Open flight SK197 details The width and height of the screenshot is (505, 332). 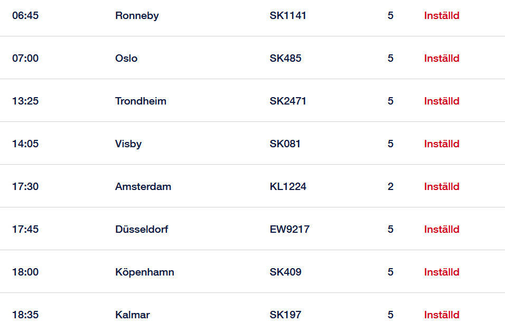click(285, 315)
